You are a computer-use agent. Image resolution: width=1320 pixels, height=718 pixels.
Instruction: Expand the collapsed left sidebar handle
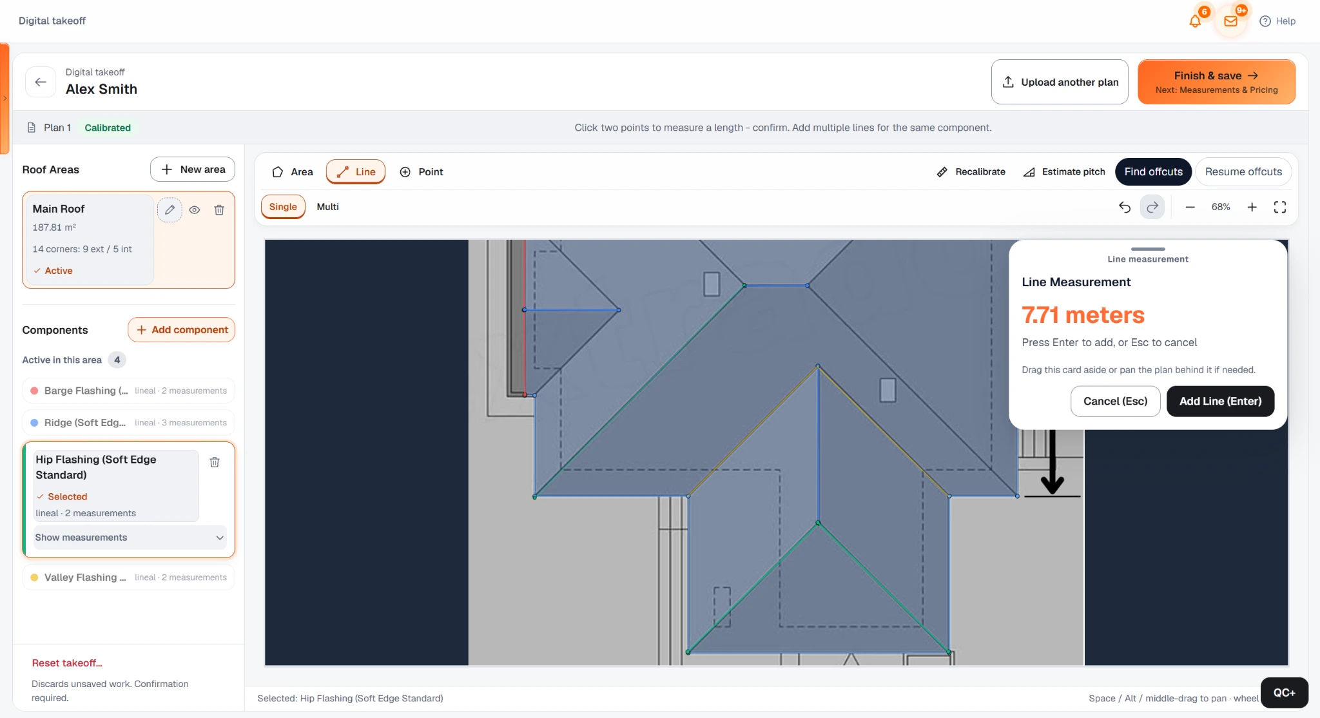tap(5, 99)
